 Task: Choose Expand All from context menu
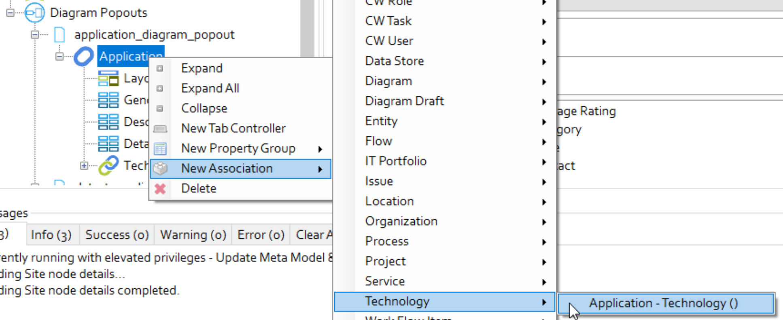[210, 88]
